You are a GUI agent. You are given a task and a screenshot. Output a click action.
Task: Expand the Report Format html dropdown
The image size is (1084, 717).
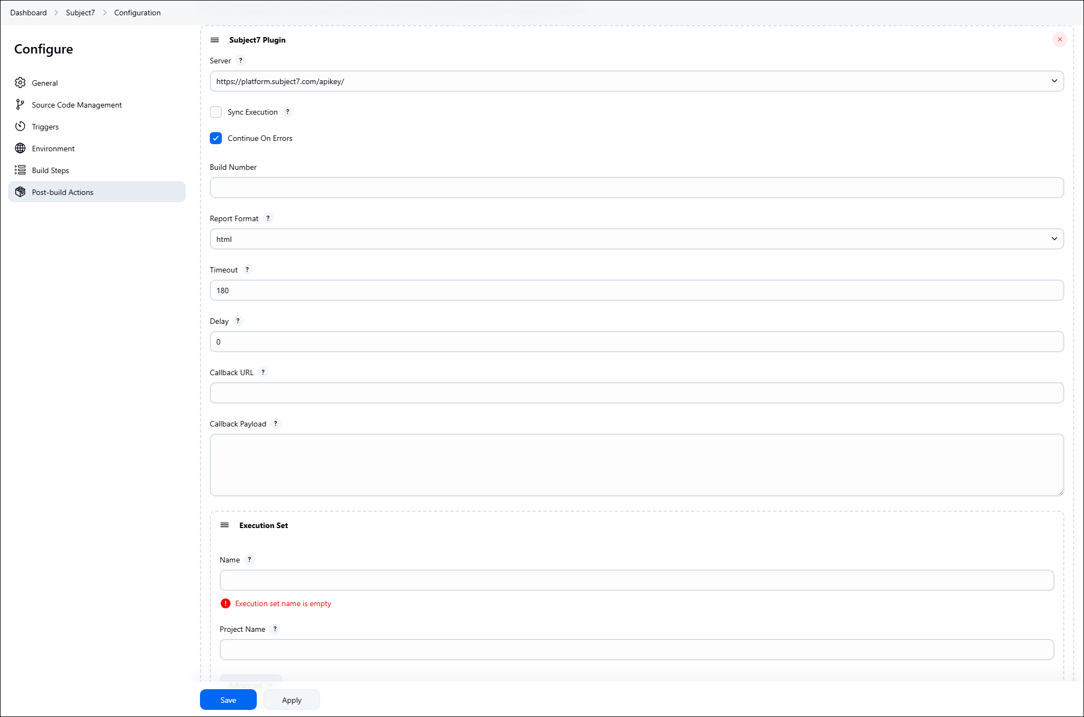637,239
